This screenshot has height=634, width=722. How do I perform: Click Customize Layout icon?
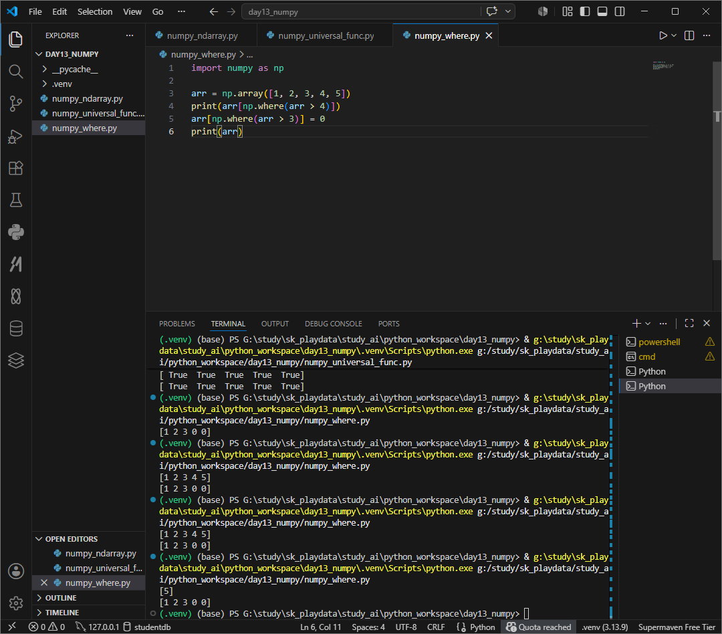[568, 11]
